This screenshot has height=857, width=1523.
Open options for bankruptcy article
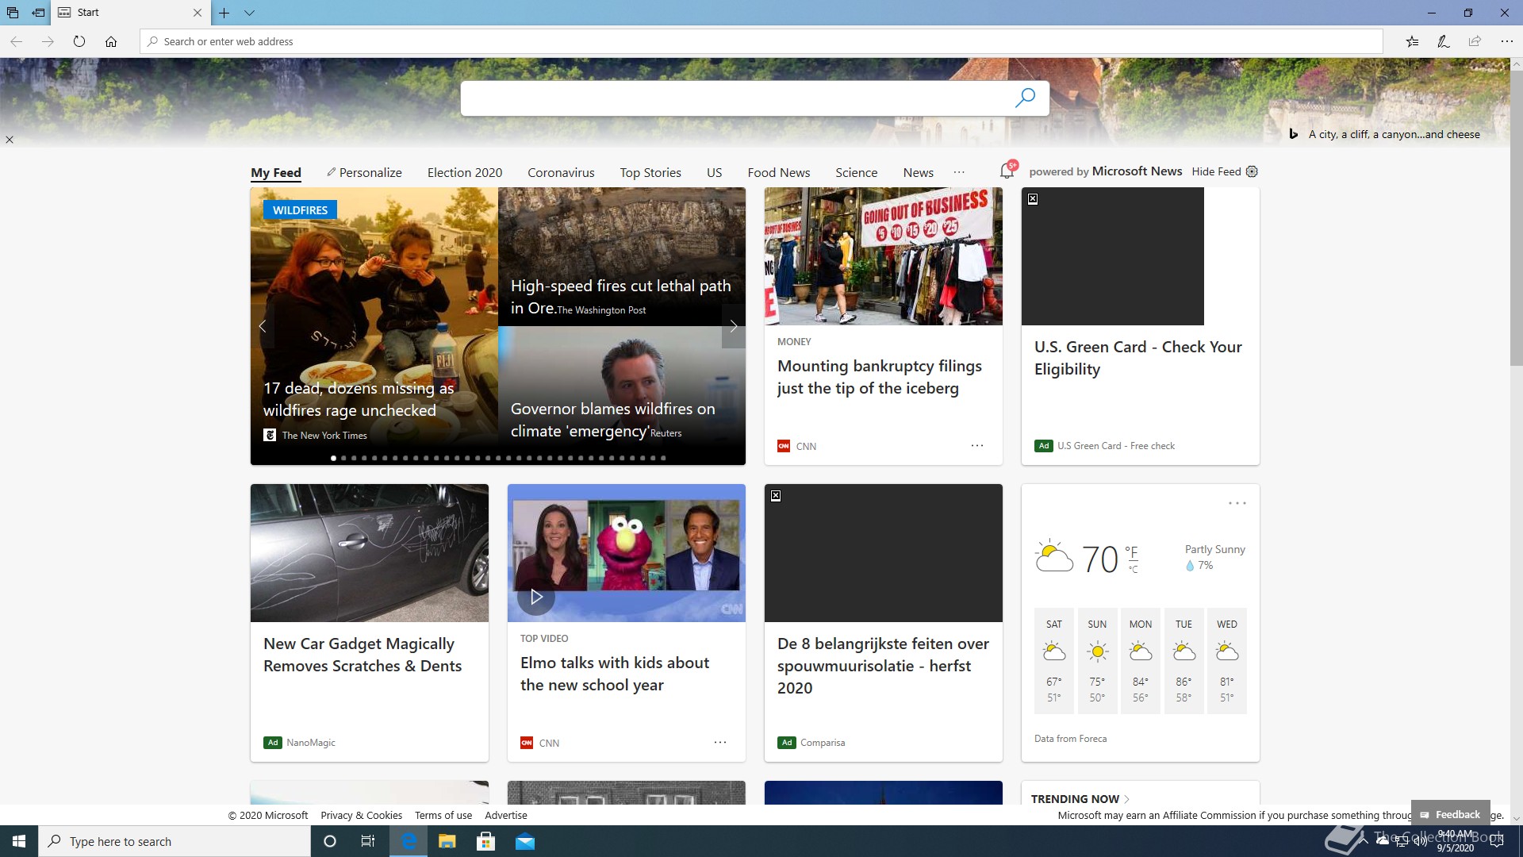pos(977,446)
